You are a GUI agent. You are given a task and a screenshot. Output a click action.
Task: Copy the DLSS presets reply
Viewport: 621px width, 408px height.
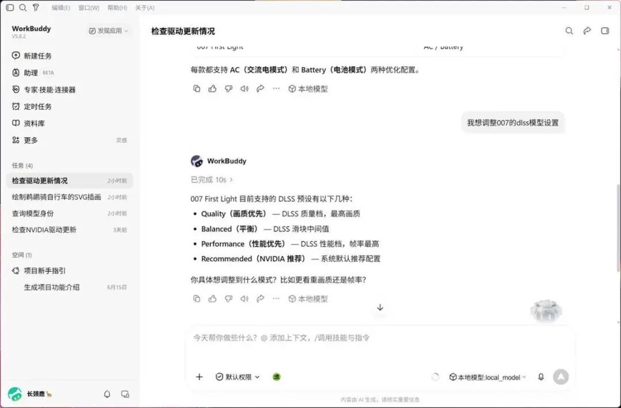coord(197,299)
